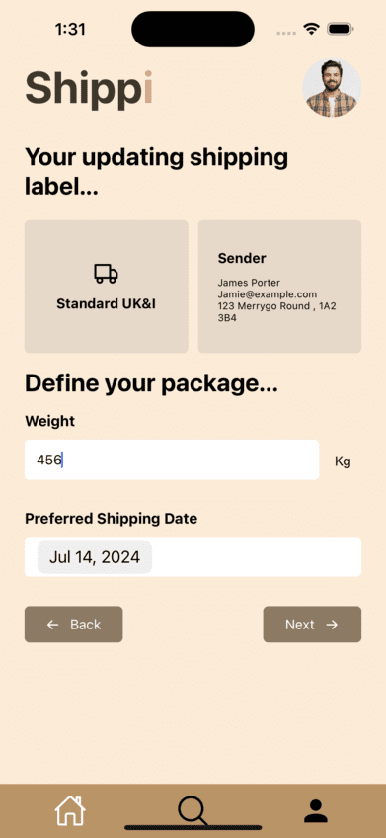Click the Shippi logo

point(89,88)
